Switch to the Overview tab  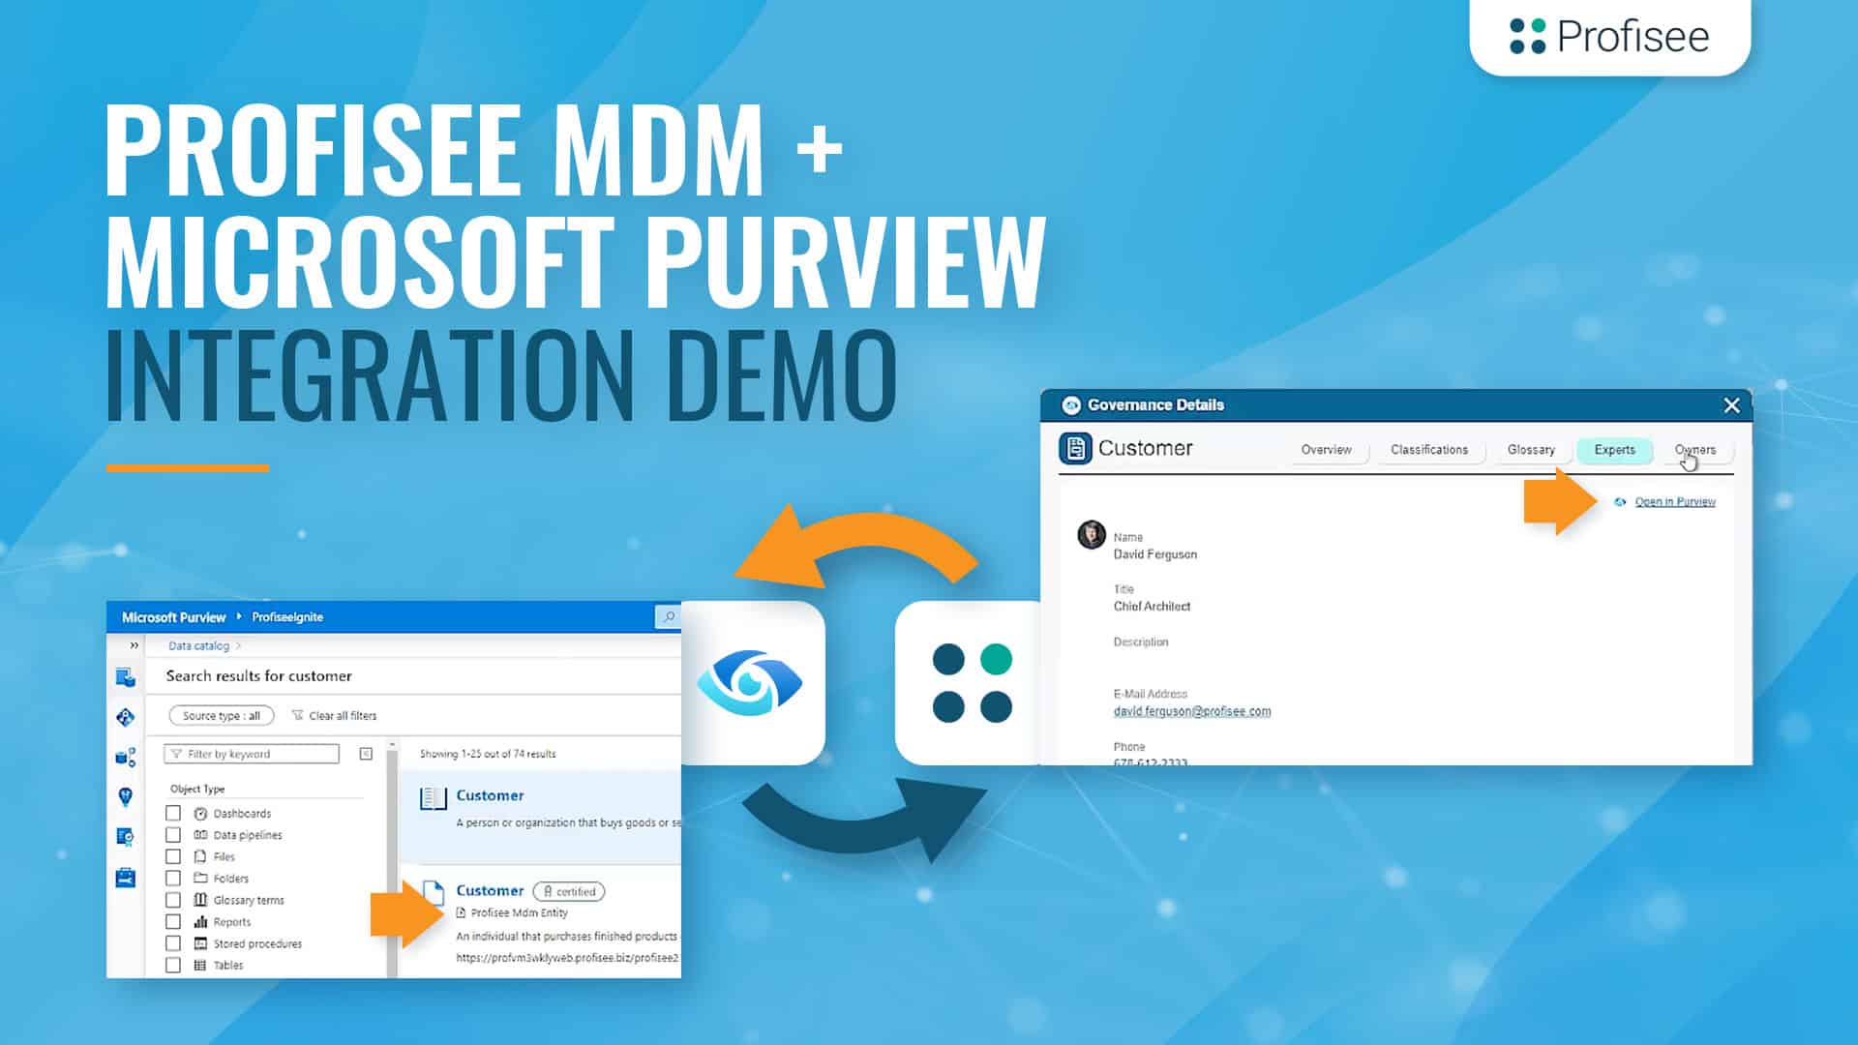click(1326, 450)
